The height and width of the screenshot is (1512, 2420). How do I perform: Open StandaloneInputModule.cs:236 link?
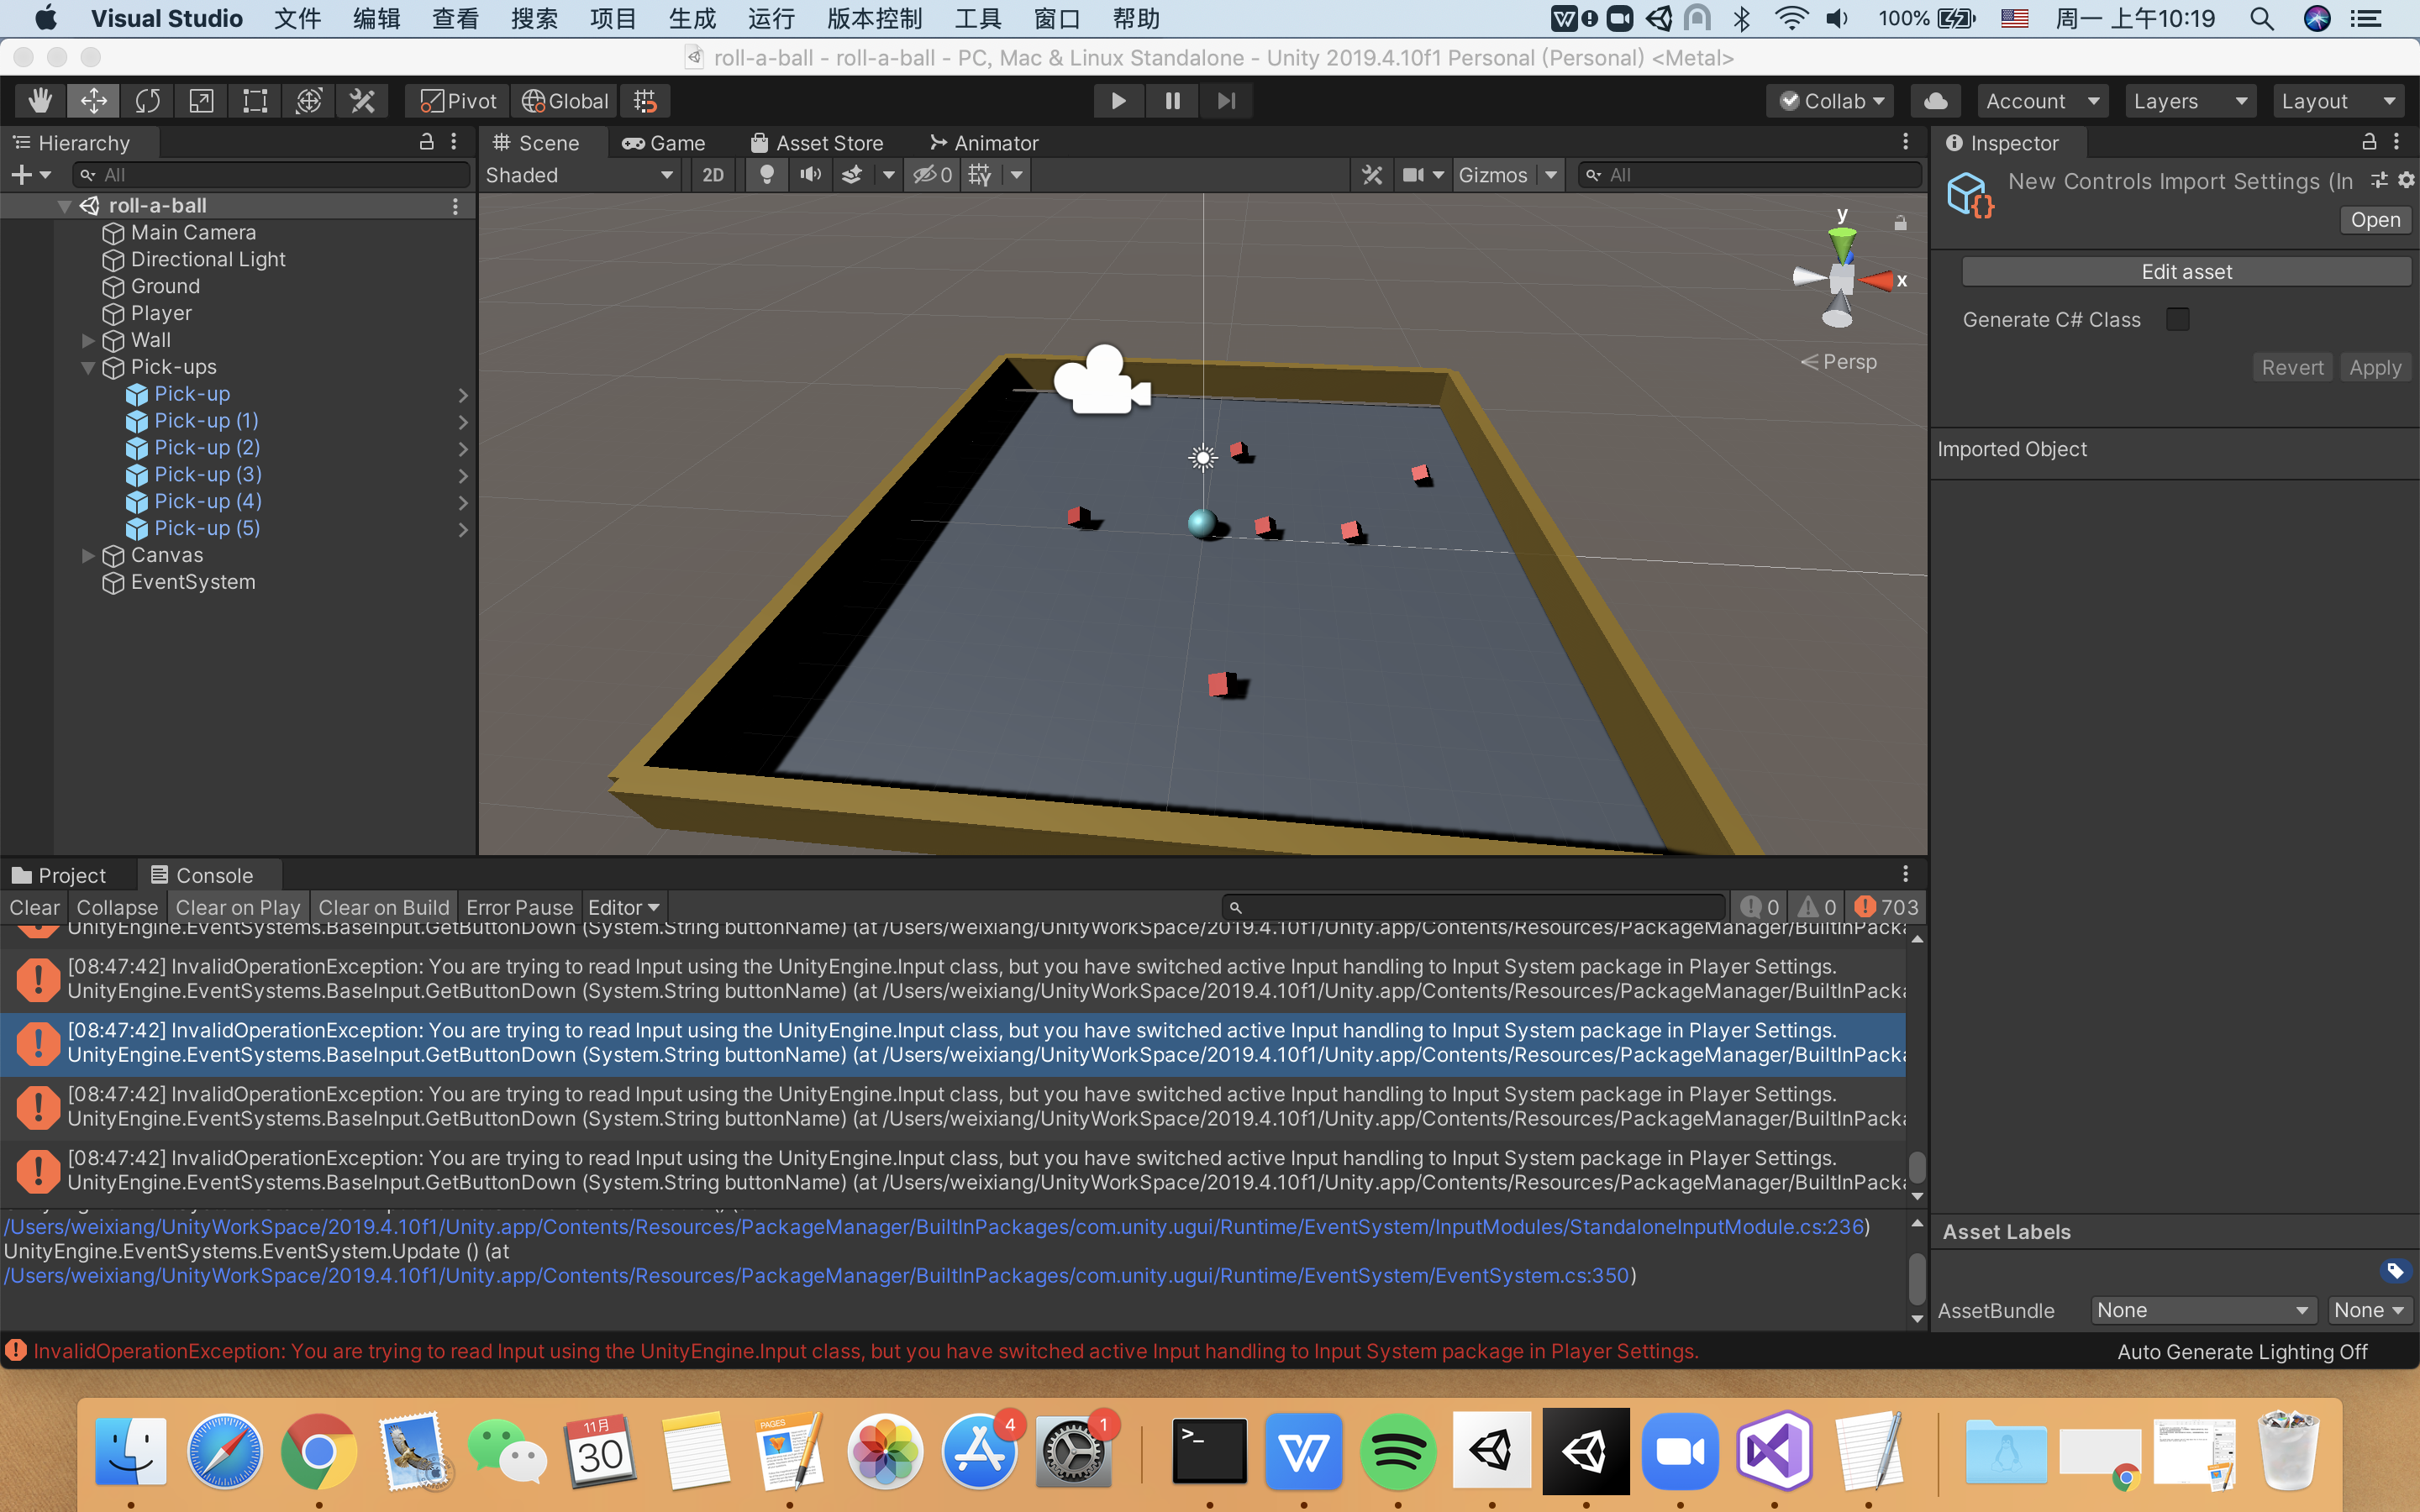point(934,1226)
